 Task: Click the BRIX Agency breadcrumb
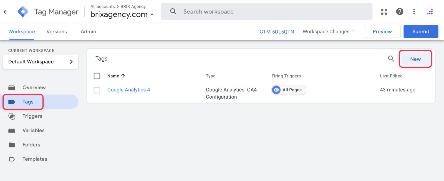click(133, 6)
